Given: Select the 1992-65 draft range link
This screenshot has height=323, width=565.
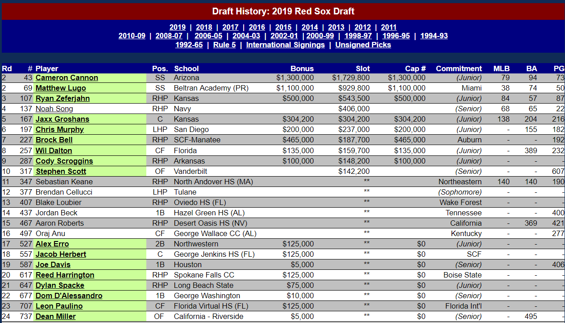Looking at the screenshot, I should [x=189, y=45].
